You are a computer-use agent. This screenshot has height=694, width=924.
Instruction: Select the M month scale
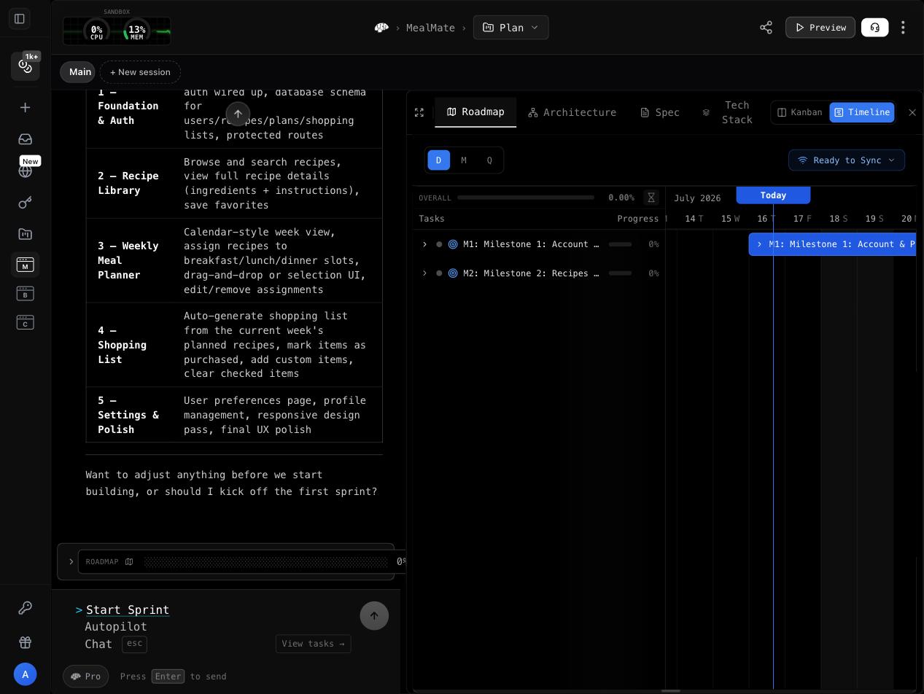(464, 160)
